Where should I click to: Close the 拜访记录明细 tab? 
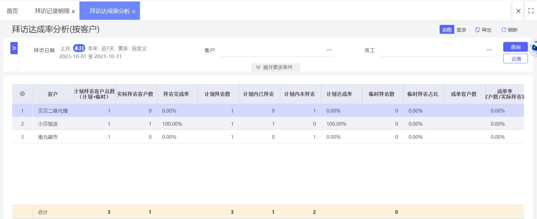[73, 11]
